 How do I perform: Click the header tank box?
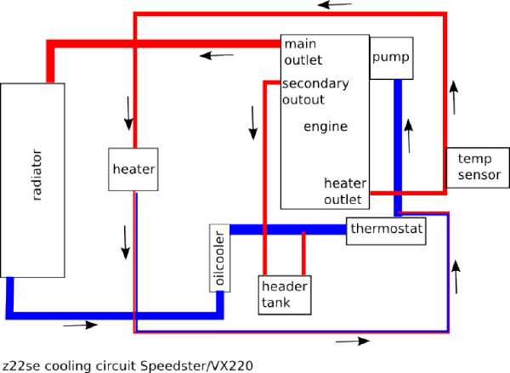click(285, 295)
